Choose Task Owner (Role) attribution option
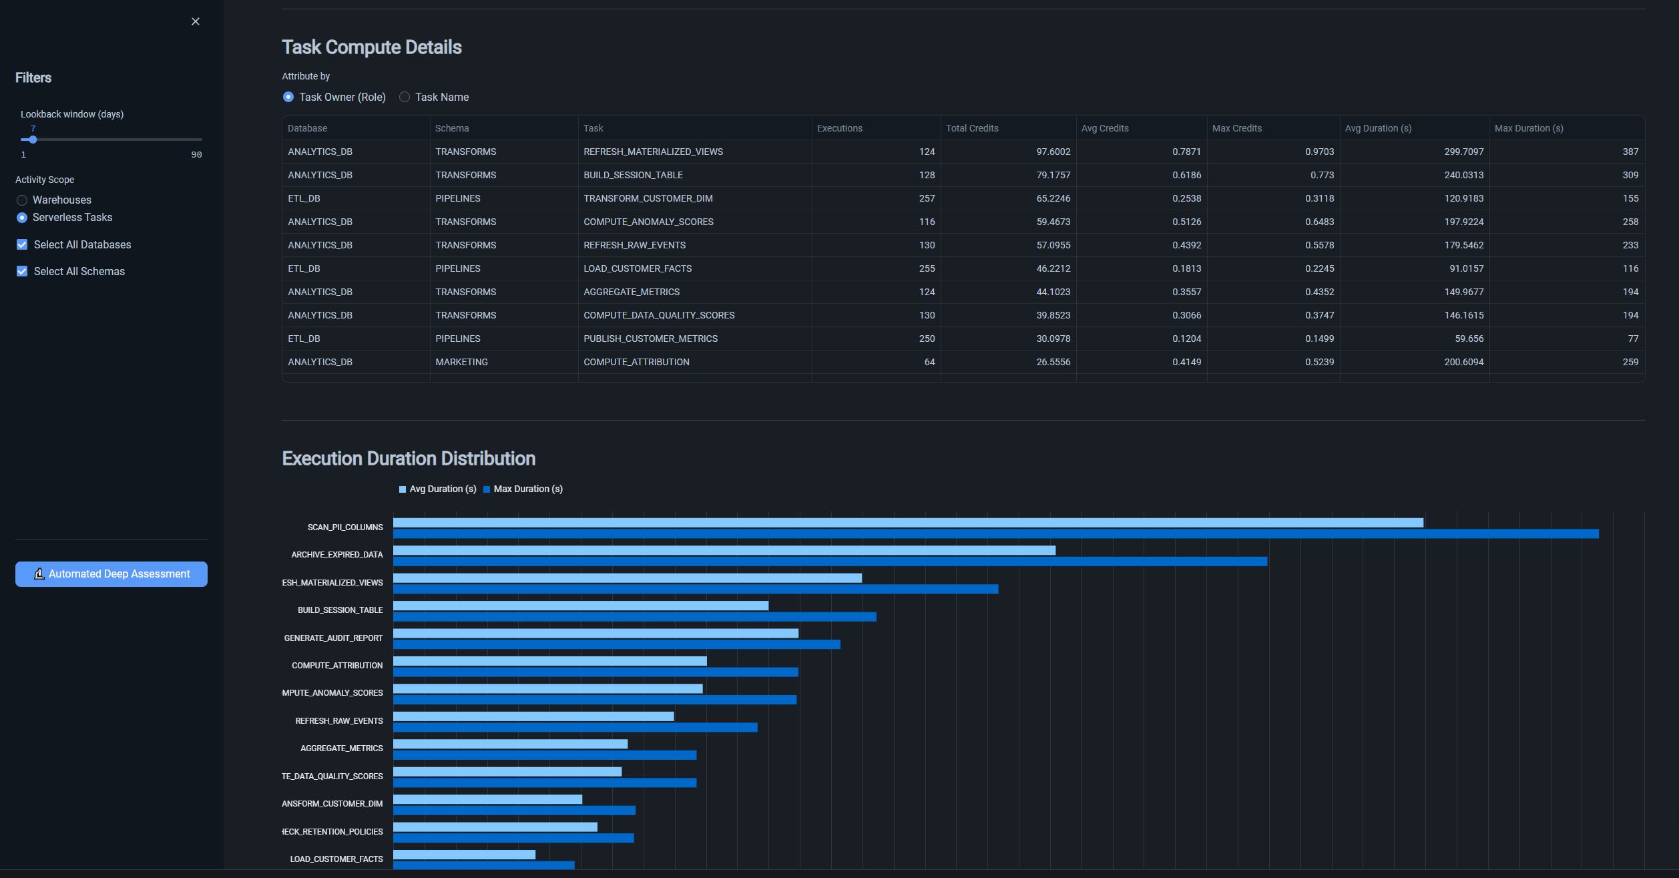 [x=288, y=97]
